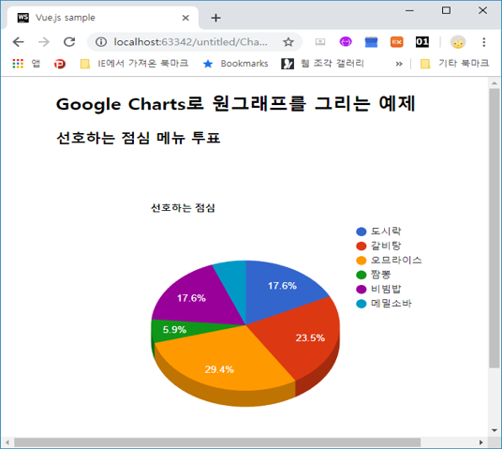The height and width of the screenshot is (449, 502).
Task: Close the Vue.js sample tab
Action: click(x=185, y=18)
